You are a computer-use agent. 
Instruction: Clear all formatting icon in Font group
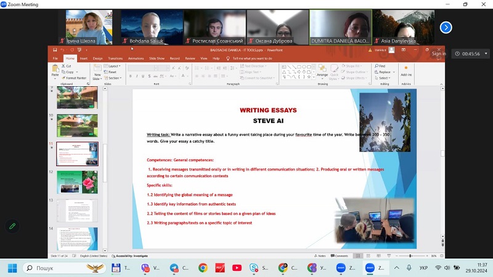pos(187,68)
